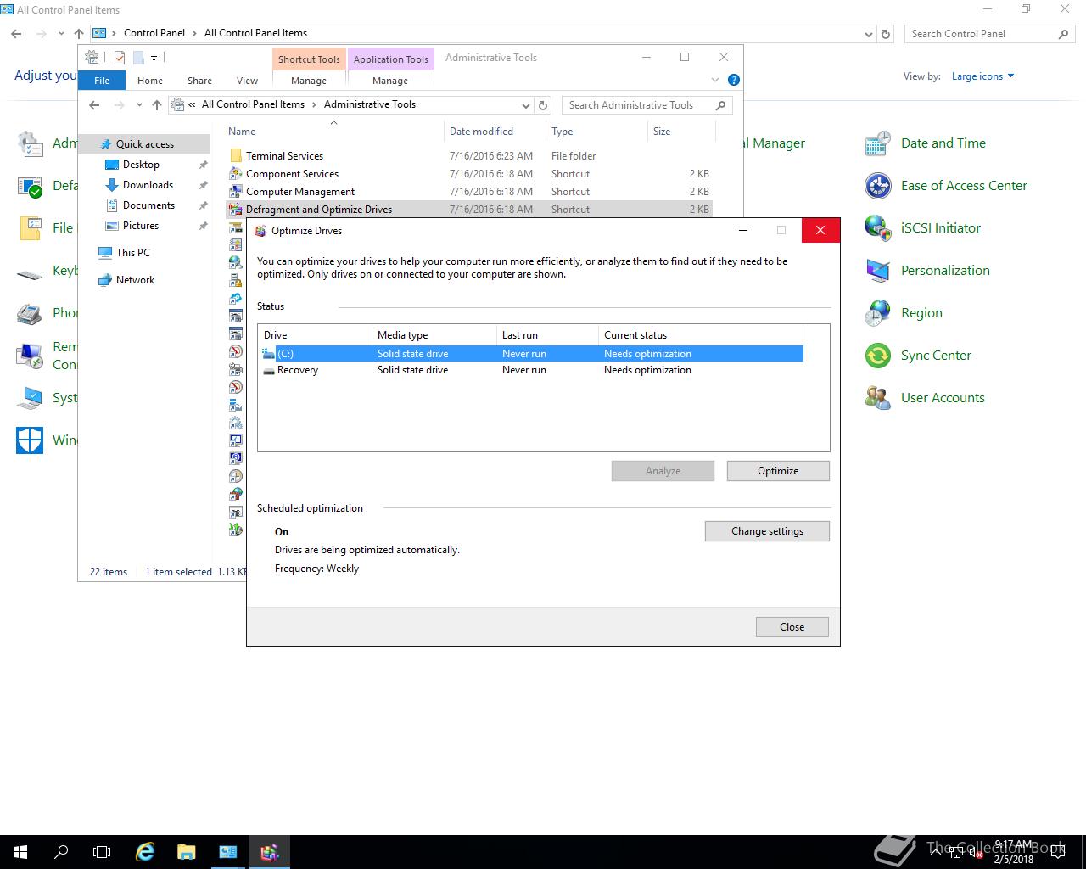Select the Component Services shortcut icon
The image size is (1086, 869).
(236, 174)
